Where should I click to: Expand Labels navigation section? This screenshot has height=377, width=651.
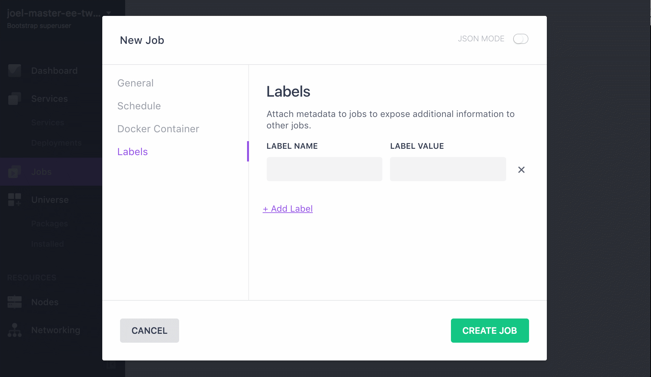pos(133,151)
